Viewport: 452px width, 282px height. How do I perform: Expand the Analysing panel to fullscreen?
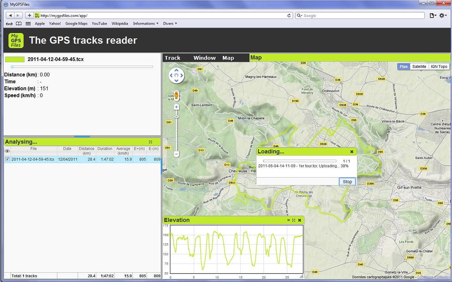point(151,142)
